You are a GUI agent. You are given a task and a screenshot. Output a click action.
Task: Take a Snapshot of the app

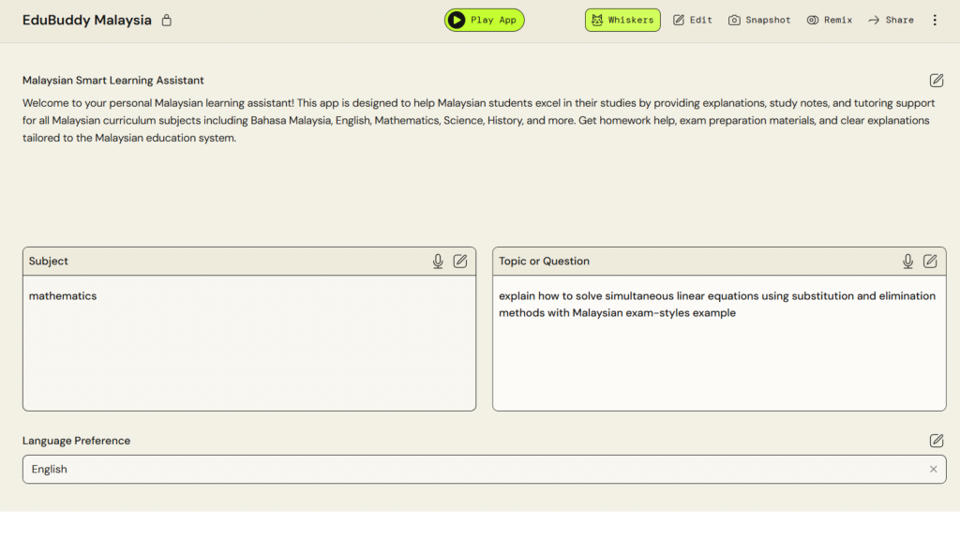(x=759, y=20)
